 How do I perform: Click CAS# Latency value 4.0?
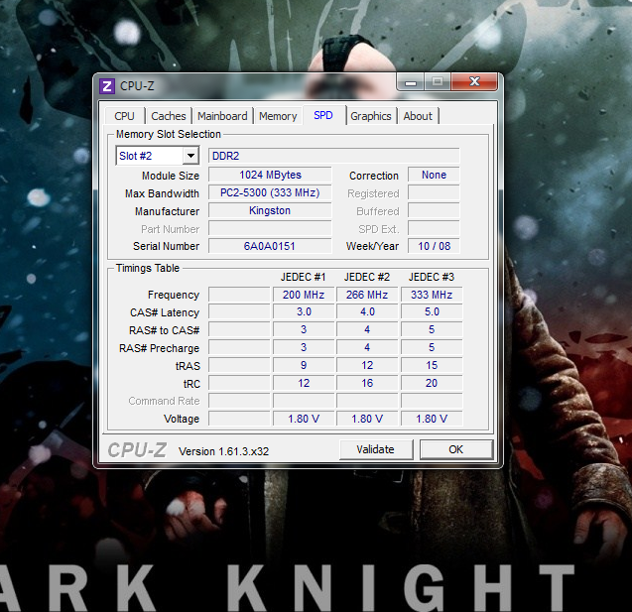point(367,311)
